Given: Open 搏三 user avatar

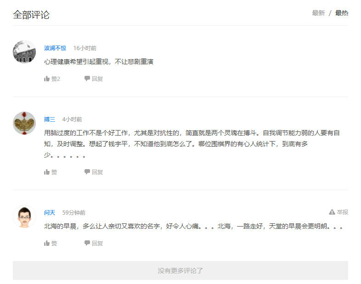Looking at the screenshot, I should [x=24, y=123].
